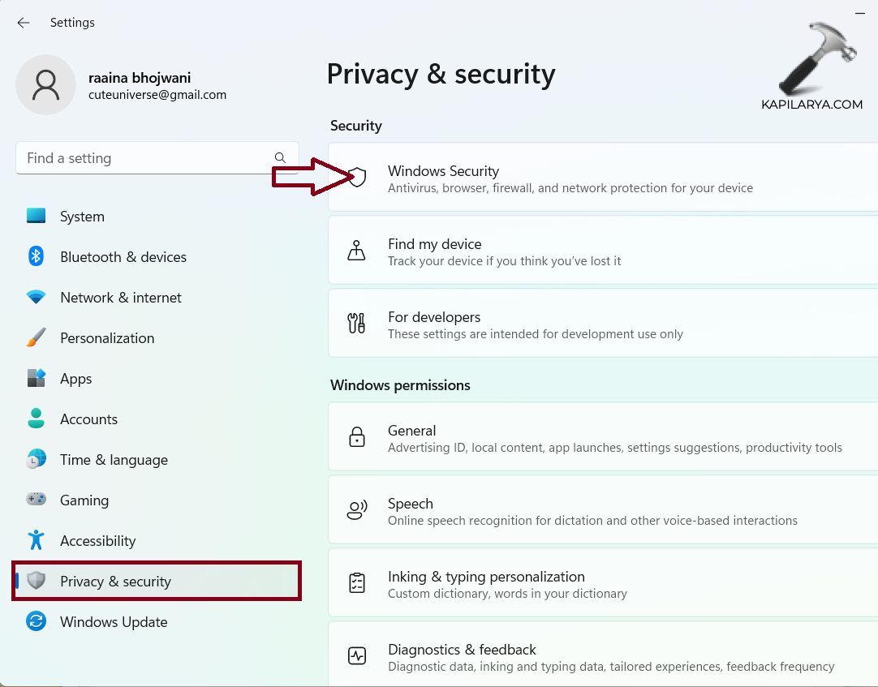Click the Bluetooth icon in sidebar

point(36,257)
